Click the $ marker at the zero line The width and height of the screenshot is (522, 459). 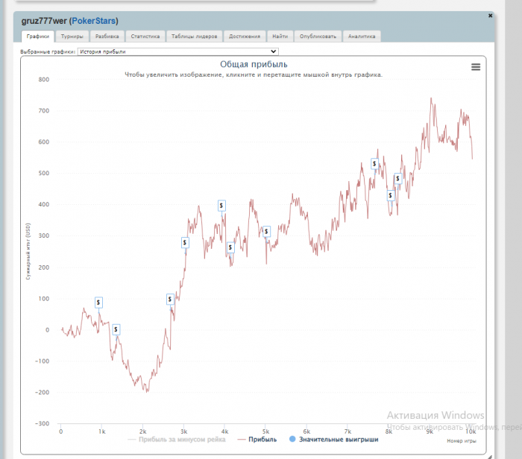(116, 329)
